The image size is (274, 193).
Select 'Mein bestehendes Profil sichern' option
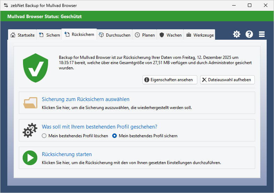click(114, 136)
